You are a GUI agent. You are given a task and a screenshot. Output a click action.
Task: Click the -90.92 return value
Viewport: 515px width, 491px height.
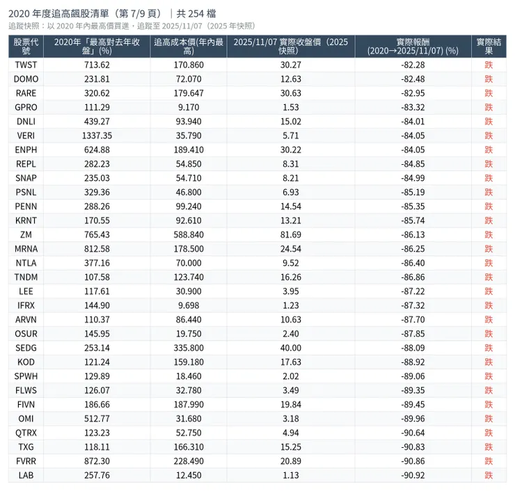(413, 475)
